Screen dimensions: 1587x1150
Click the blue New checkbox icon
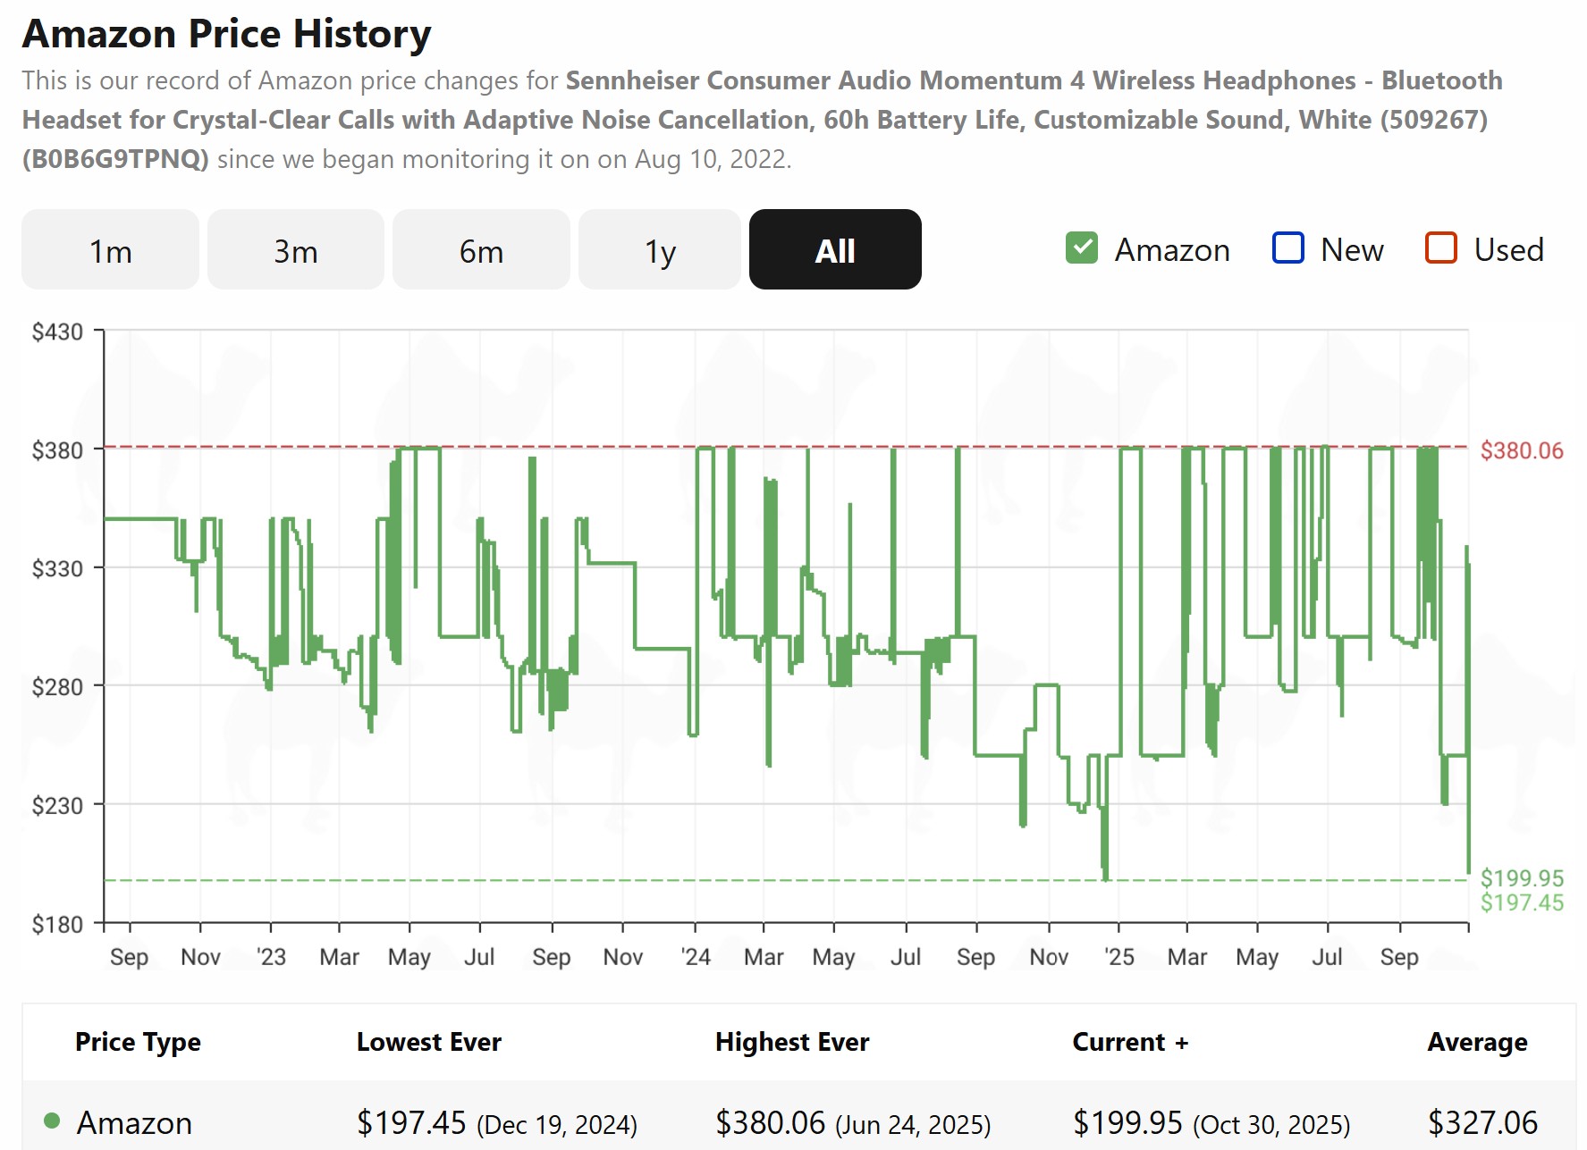1287,249
